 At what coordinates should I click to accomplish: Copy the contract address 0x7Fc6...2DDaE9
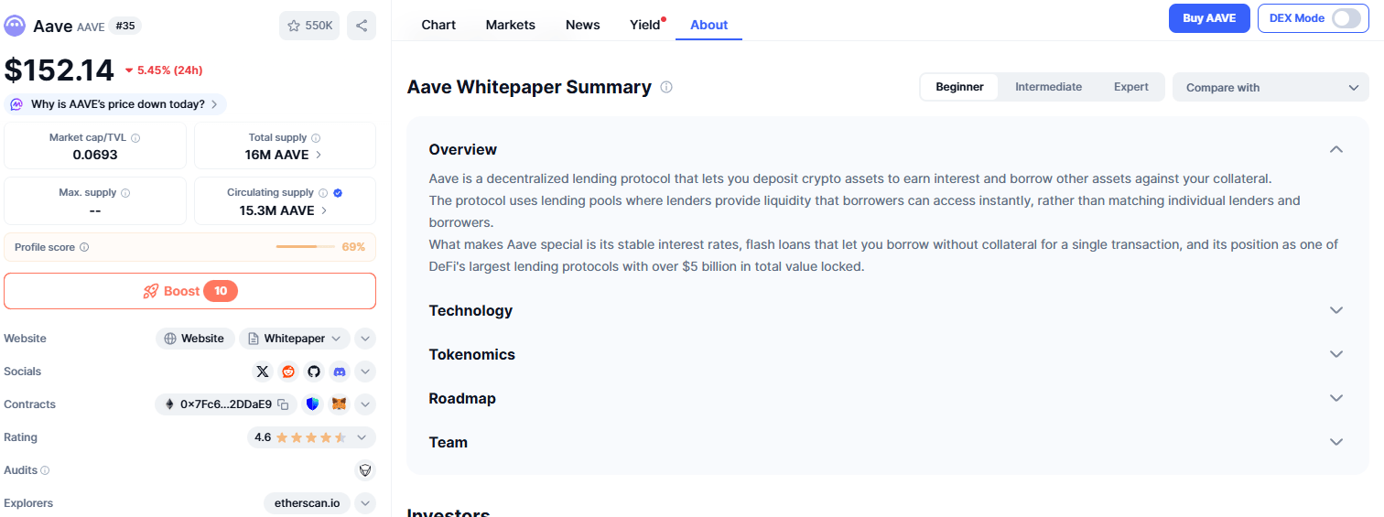(x=284, y=404)
